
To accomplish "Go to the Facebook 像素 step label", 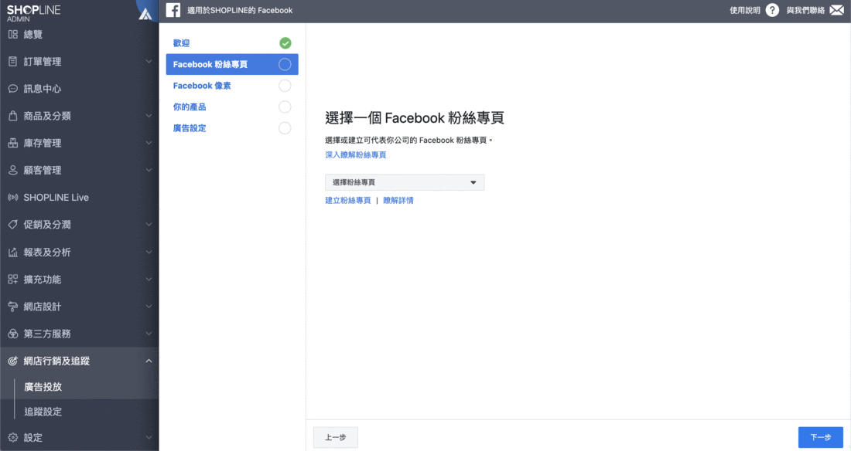I will (202, 86).
